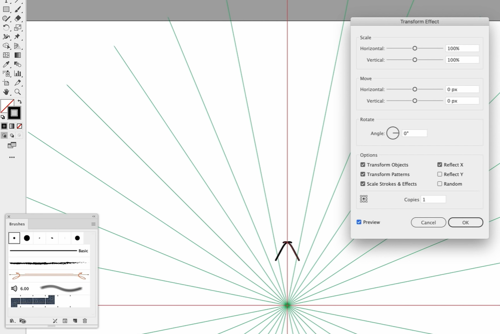
Task: Create a new brush in Brushes panel
Action: pos(75,321)
